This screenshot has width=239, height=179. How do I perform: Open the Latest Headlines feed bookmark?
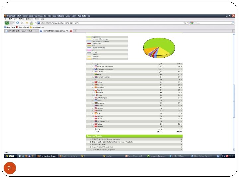(37, 27)
